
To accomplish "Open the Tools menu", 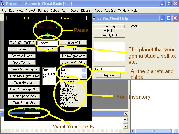I will [x=98, y=11].
